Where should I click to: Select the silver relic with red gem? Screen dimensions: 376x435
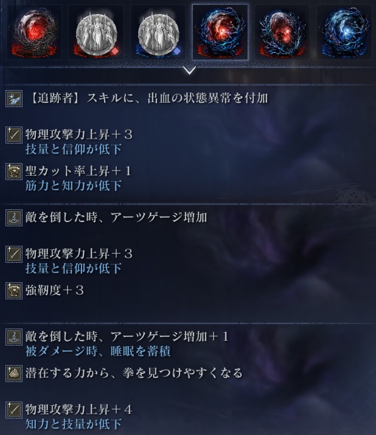96,32
